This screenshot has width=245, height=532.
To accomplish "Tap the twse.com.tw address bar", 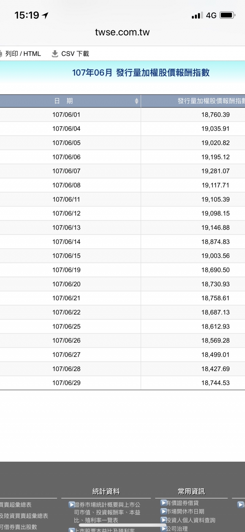I will [x=122, y=32].
